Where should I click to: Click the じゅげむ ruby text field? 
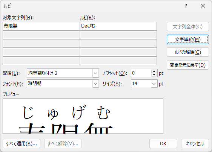118,26
